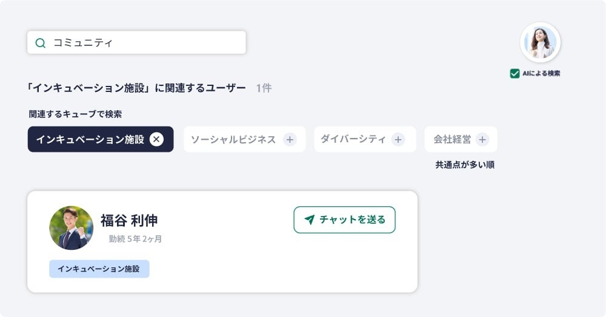Select the ソーシャルビジネス cube chip label

[233, 140]
